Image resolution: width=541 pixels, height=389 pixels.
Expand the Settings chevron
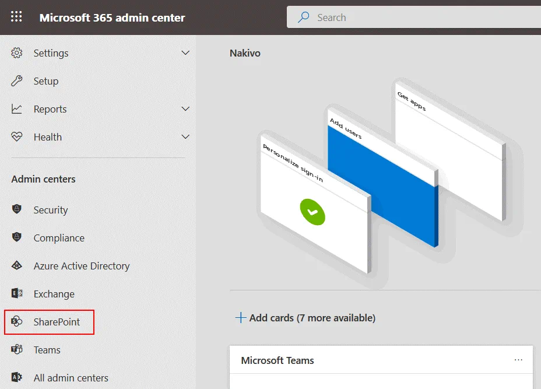click(185, 53)
